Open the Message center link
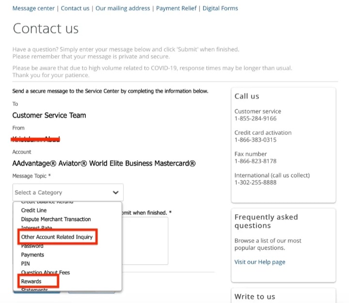 click(x=33, y=8)
